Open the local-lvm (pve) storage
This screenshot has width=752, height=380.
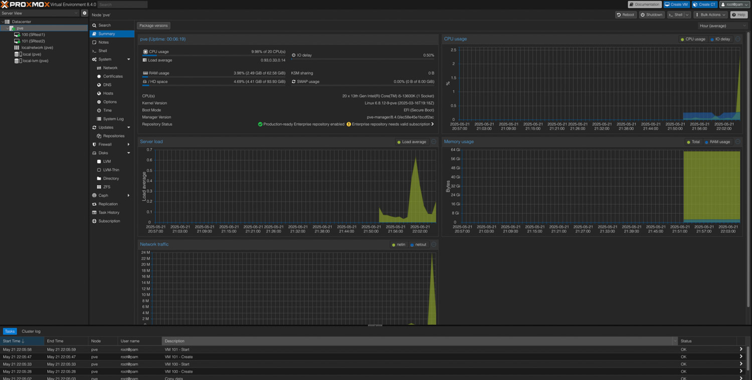pos(35,61)
